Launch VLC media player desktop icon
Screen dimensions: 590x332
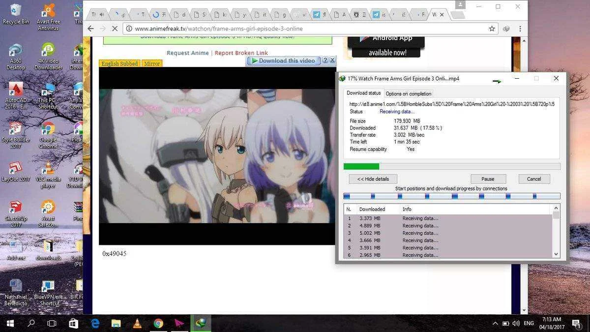click(x=48, y=175)
